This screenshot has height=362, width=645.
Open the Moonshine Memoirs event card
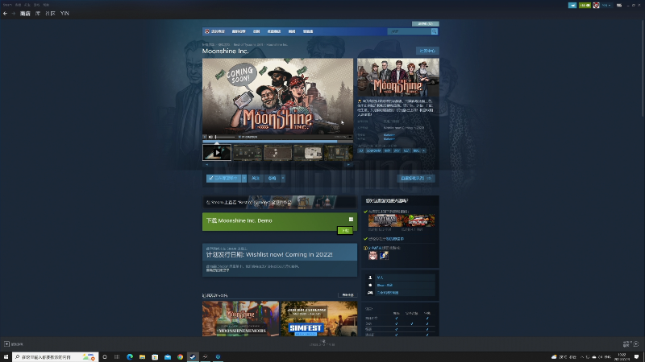[x=240, y=319]
